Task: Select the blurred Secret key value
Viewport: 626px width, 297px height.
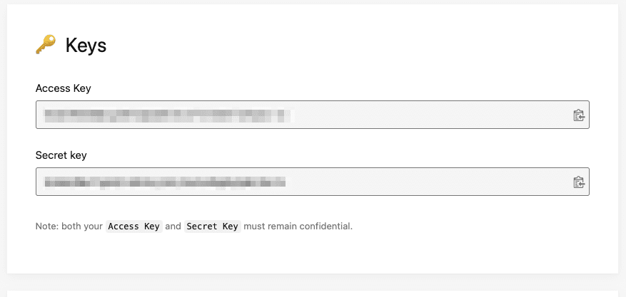Action: (164, 182)
